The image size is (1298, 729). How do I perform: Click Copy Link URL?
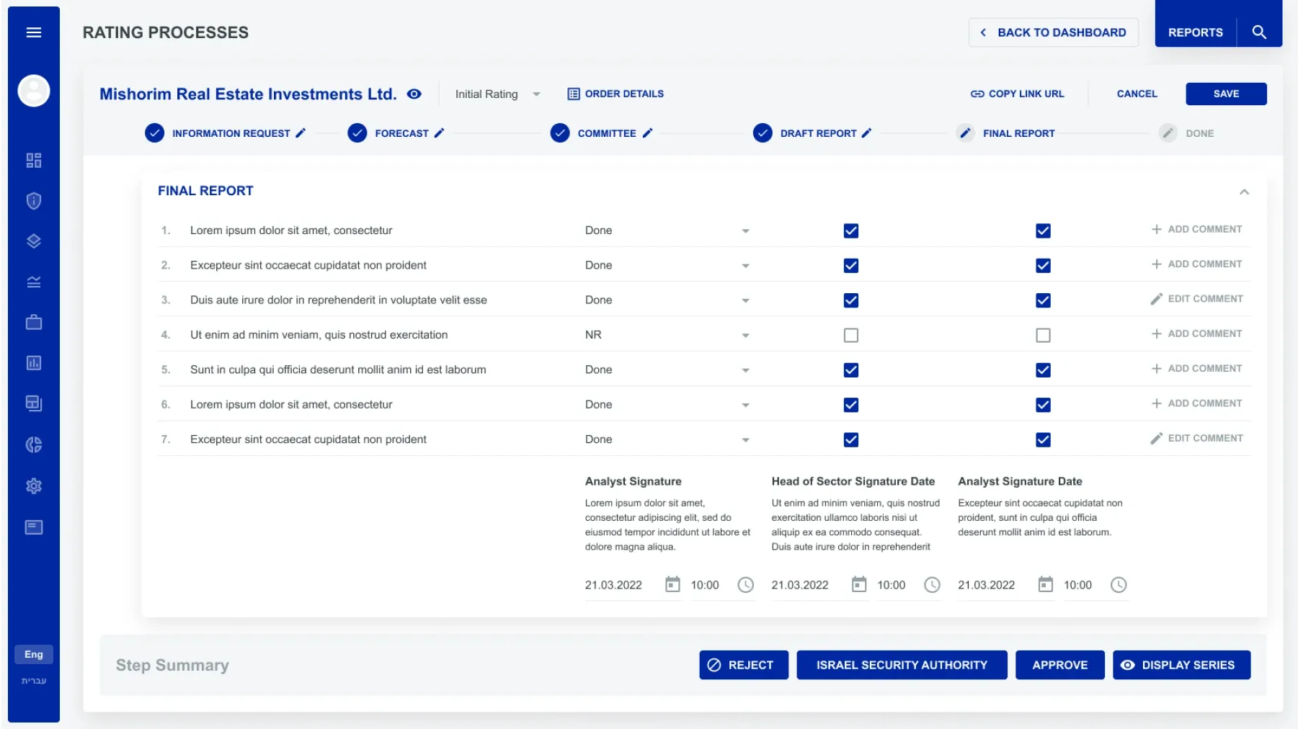click(1017, 94)
